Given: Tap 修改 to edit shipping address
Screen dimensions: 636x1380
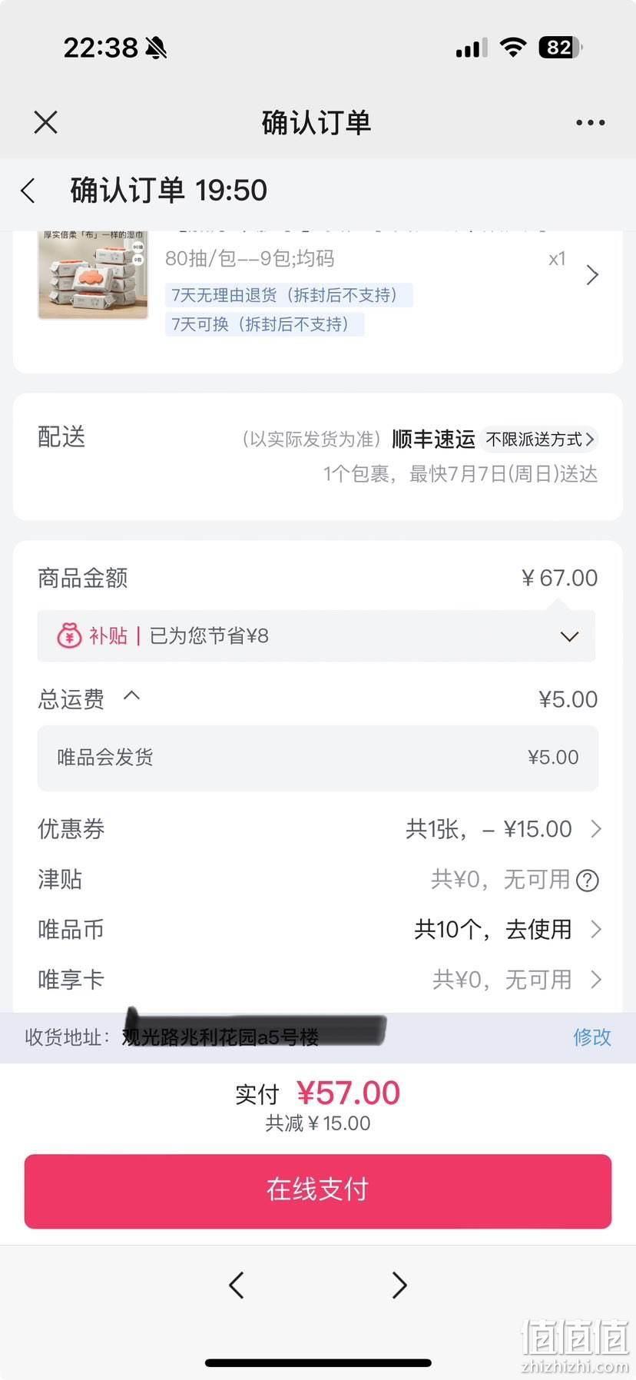Looking at the screenshot, I should pos(592,1037).
